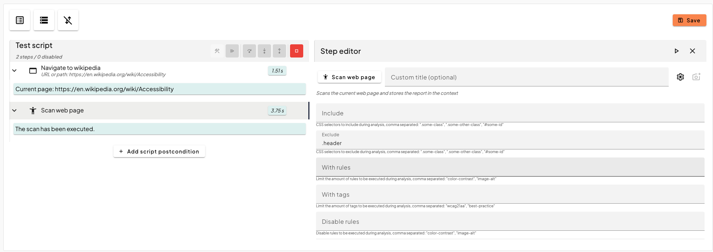This screenshot has width=713, height=252.
Task: Click the add screenshot camera icon
Action: [696, 77]
